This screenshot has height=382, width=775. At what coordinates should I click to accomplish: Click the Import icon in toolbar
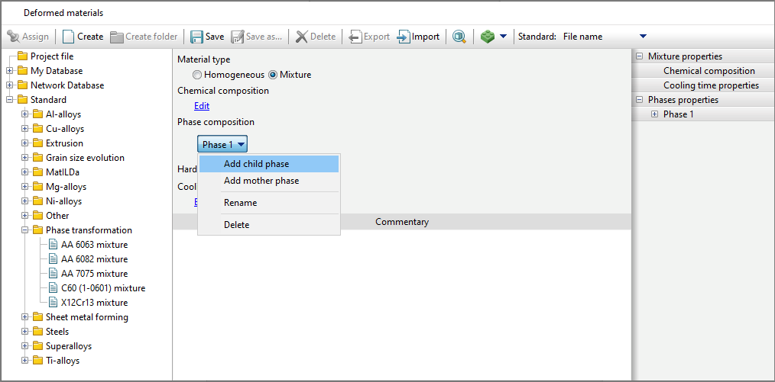pyautogui.click(x=404, y=37)
